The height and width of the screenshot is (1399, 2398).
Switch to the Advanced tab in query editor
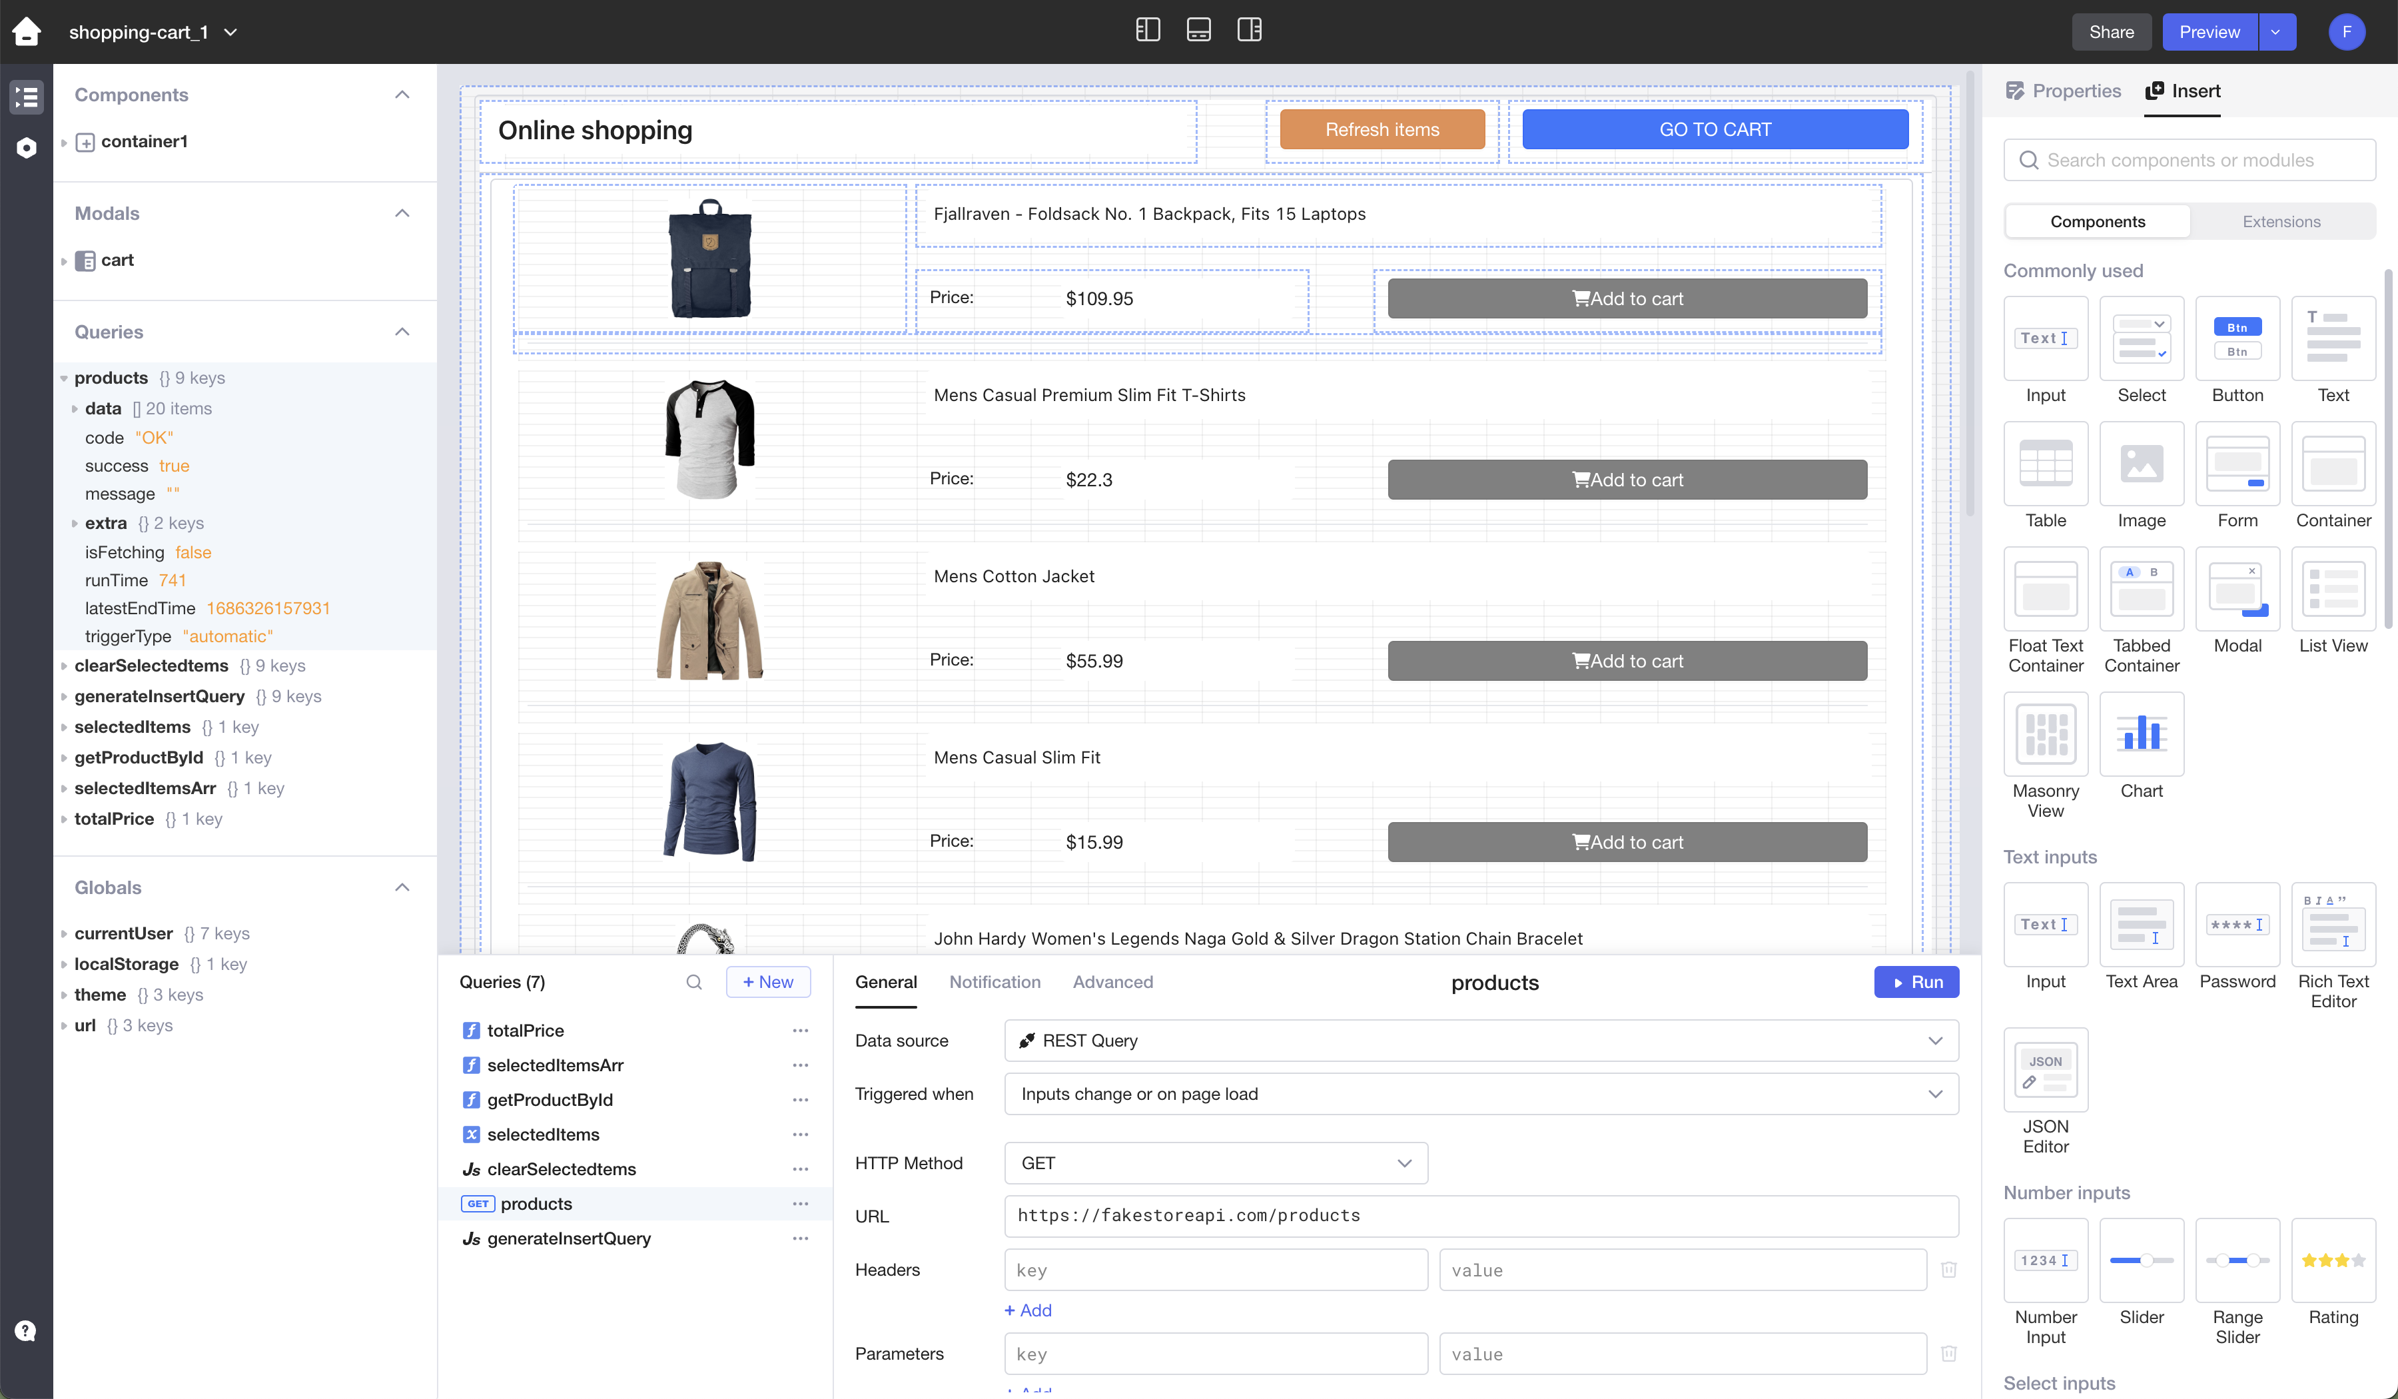(1112, 981)
